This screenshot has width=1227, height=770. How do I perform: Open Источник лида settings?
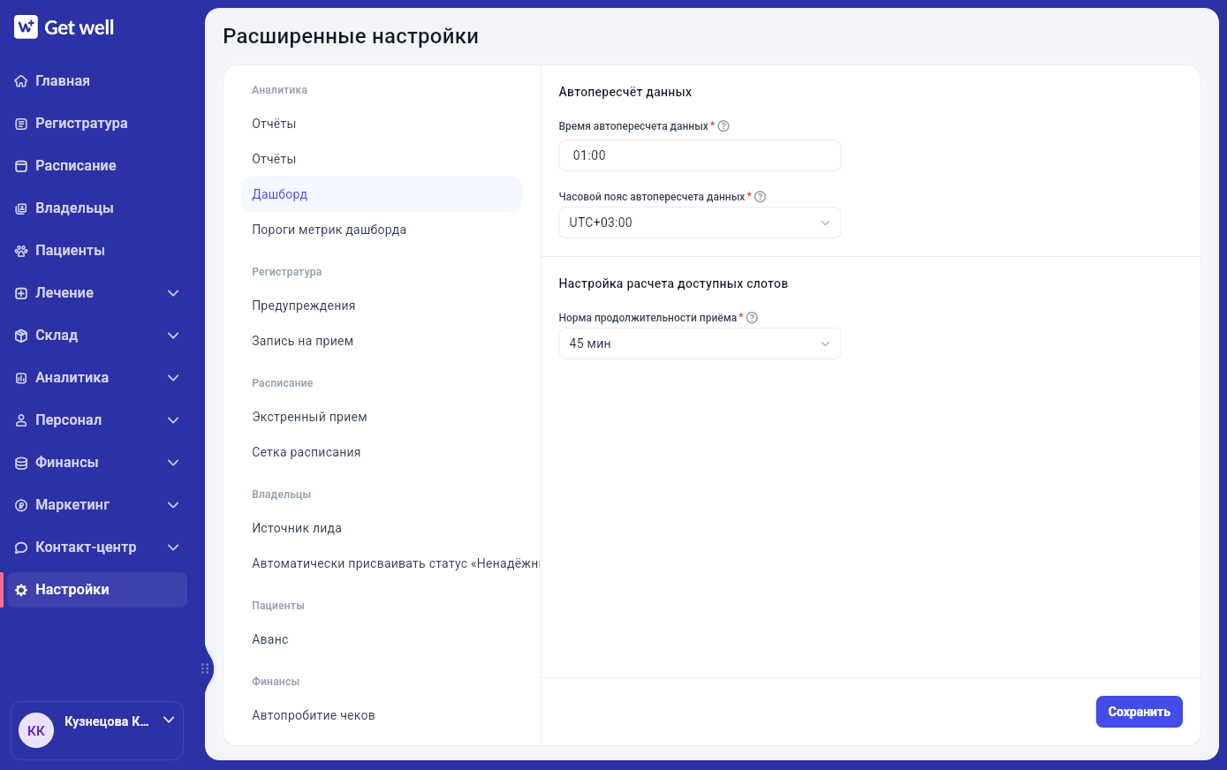(x=382, y=528)
